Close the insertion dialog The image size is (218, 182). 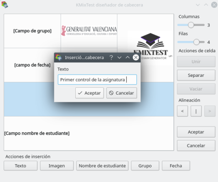136,57
